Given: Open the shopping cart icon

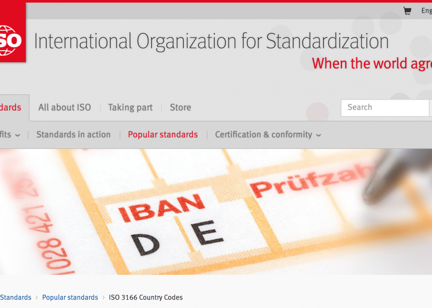Looking at the screenshot, I should pyautogui.click(x=407, y=11).
